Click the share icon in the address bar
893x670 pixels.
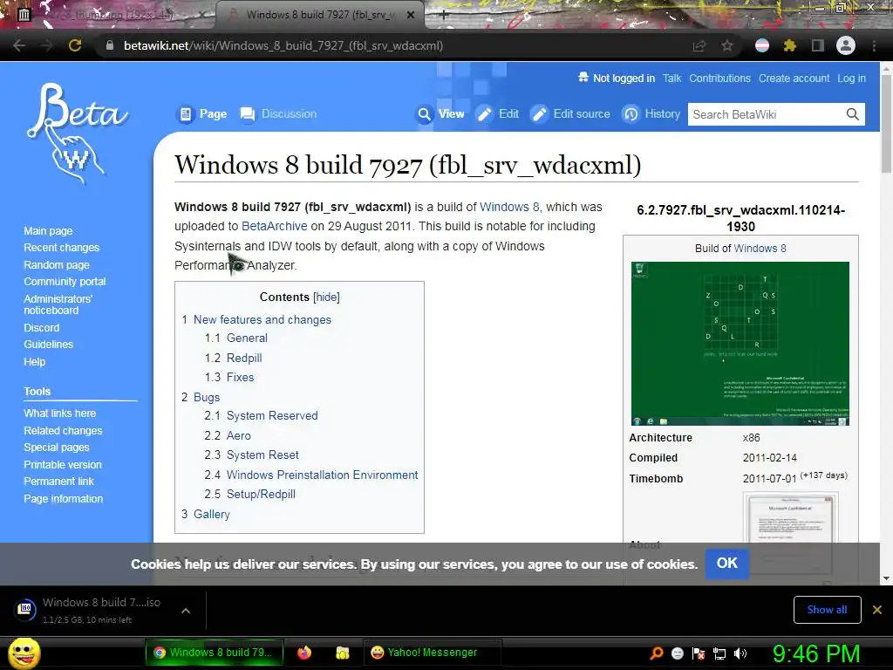click(x=699, y=45)
